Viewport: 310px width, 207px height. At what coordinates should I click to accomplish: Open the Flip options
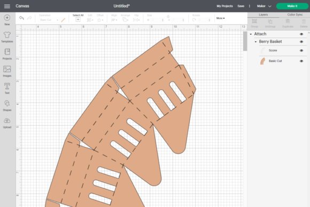click(136, 20)
